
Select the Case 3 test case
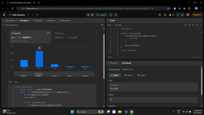[x=142, y=75]
